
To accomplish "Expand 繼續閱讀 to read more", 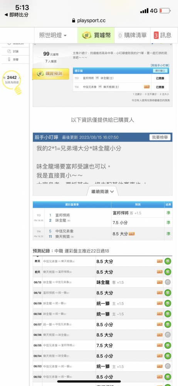I will (x=102, y=191).
